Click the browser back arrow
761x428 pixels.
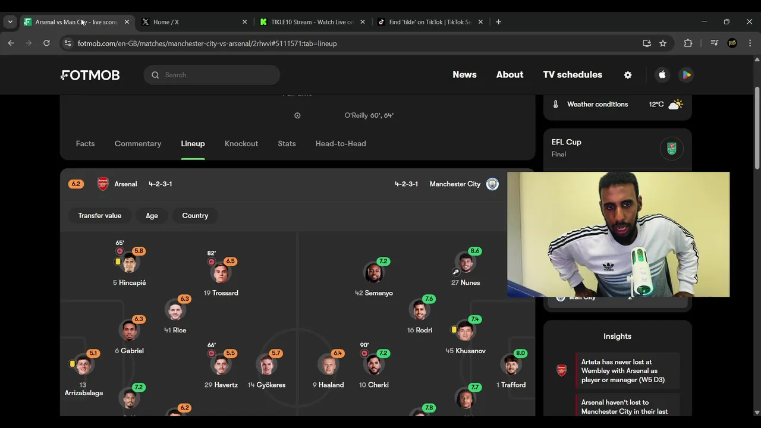click(11, 43)
